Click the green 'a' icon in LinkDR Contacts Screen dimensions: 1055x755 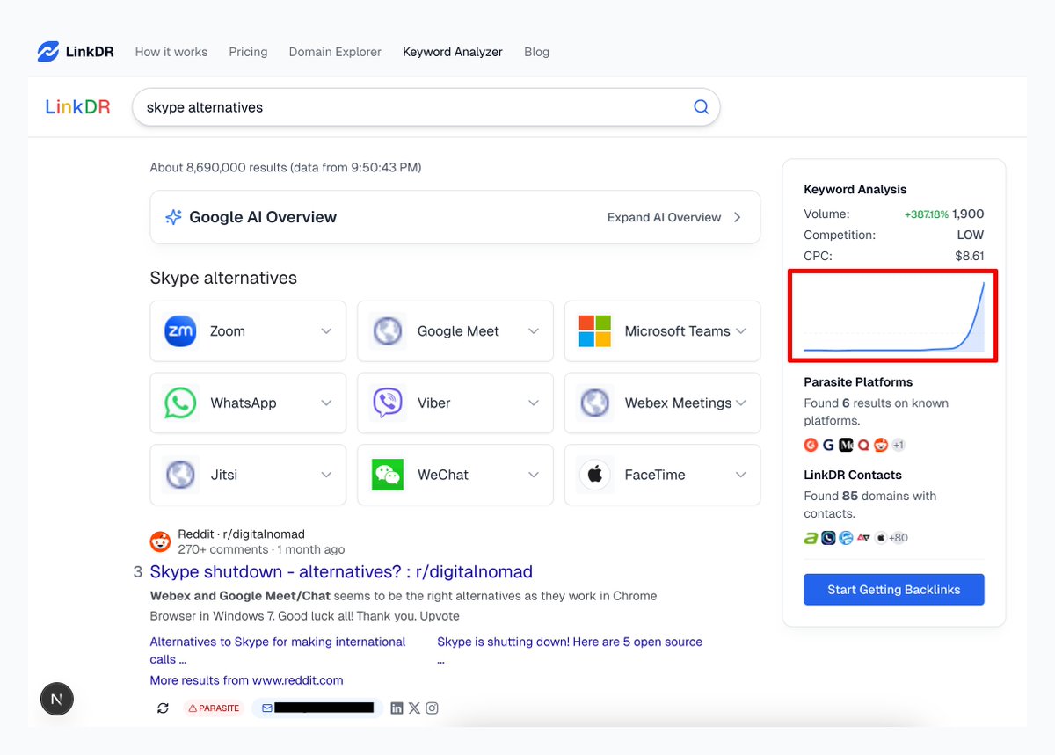click(x=811, y=538)
